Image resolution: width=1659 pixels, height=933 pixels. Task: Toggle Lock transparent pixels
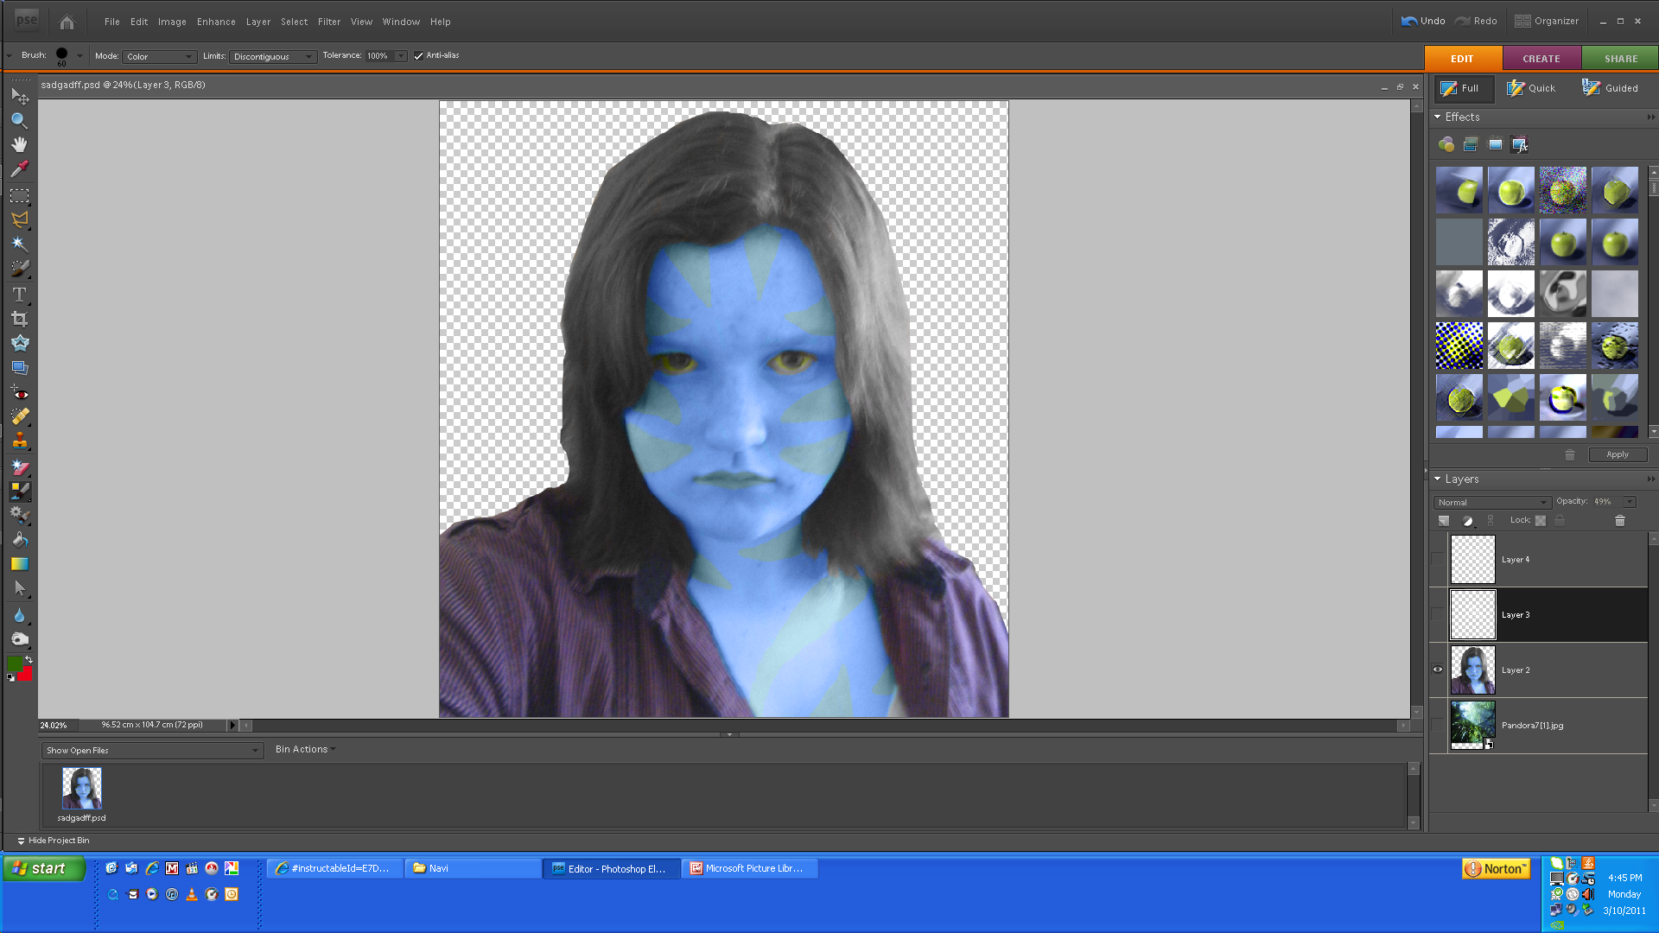pyautogui.click(x=1541, y=520)
